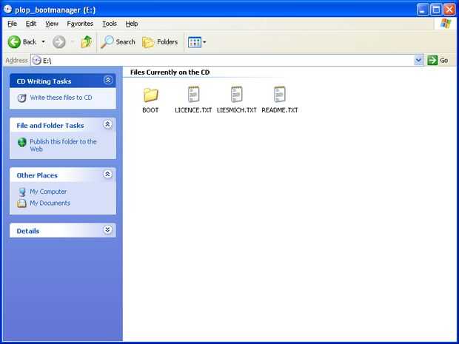Open the Edit menu

click(x=31, y=24)
